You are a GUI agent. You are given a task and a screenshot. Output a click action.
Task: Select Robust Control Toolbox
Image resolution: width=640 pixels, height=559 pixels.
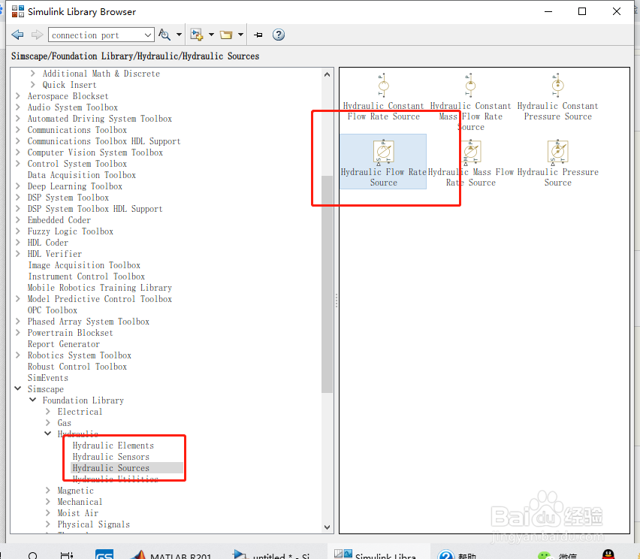pos(77,367)
